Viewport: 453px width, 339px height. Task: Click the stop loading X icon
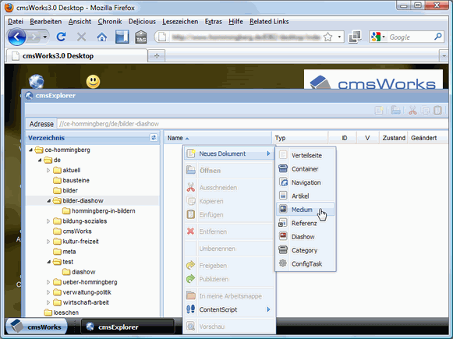point(81,37)
